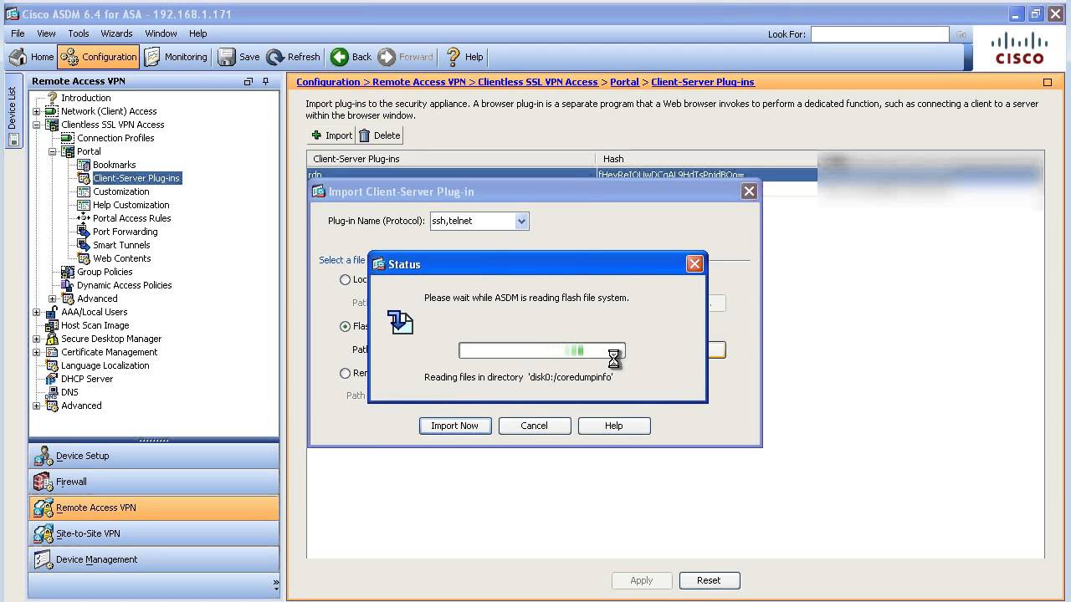This screenshot has height=602, width=1071.
Task: Click Dynamic Access Policies icon
Action: [x=68, y=285]
